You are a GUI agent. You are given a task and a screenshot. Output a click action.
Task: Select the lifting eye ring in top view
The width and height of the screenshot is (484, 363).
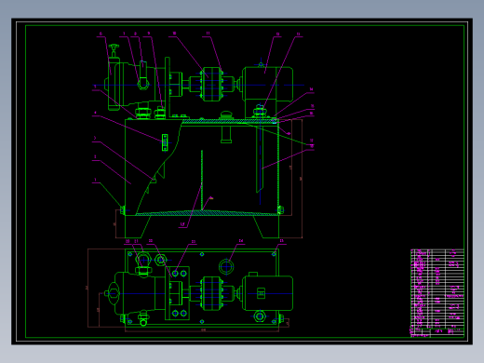pos(143,259)
